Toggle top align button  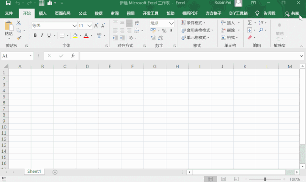[115, 23]
